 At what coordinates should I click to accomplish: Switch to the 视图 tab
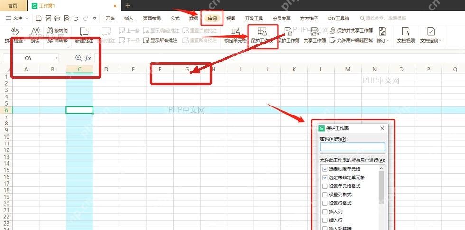231,18
